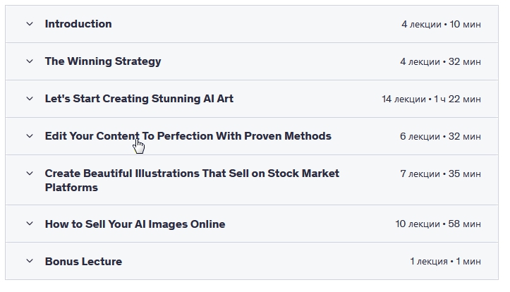This screenshot has height=292, width=510.
Task: Click the 4 лекции • 32 мин label
Action: pyautogui.click(x=440, y=62)
